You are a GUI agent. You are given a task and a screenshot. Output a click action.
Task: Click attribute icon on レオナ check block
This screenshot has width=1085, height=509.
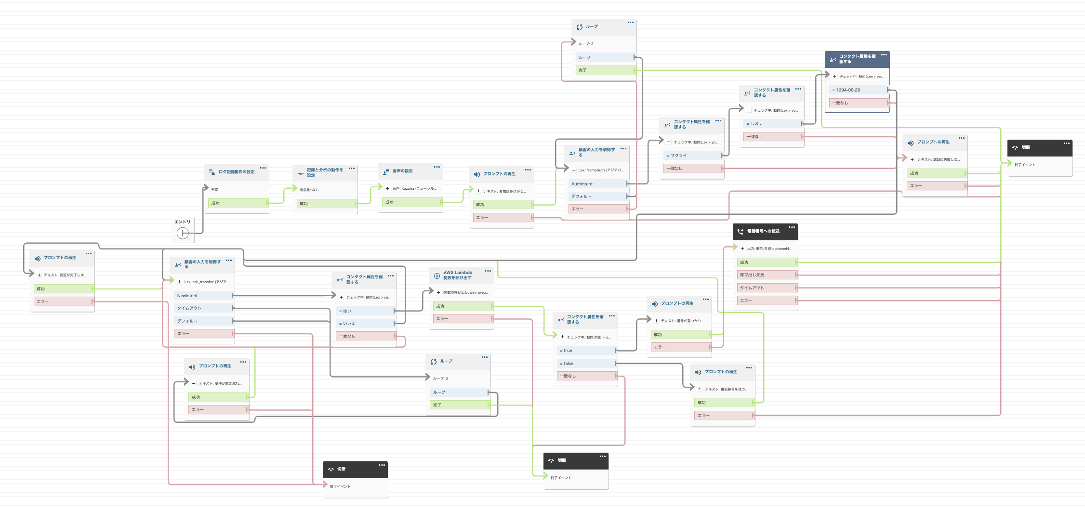[747, 93]
